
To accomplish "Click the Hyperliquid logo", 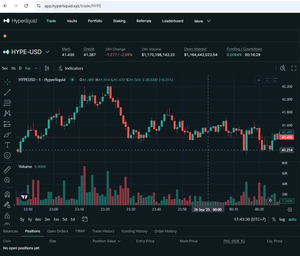I will (x=20, y=21).
